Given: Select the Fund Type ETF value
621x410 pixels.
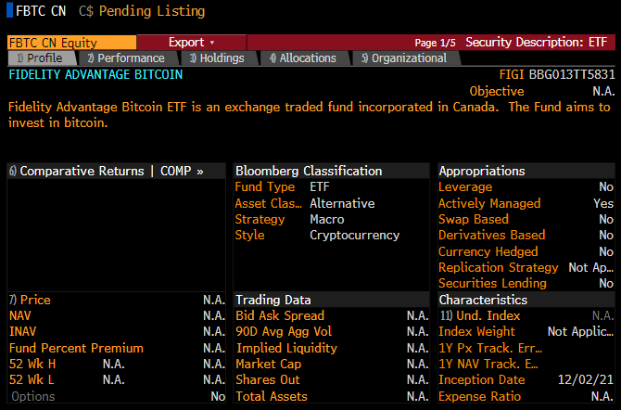Looking at the screenshot, I should (x=320, y=186).
